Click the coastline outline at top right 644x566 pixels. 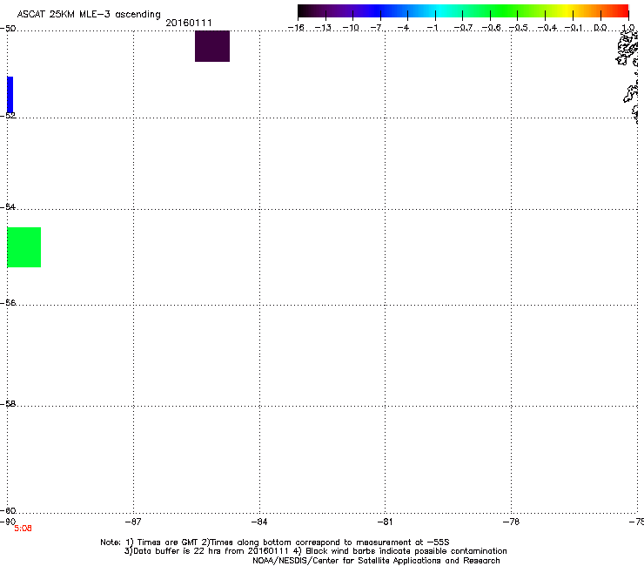[x=628, y=76]
